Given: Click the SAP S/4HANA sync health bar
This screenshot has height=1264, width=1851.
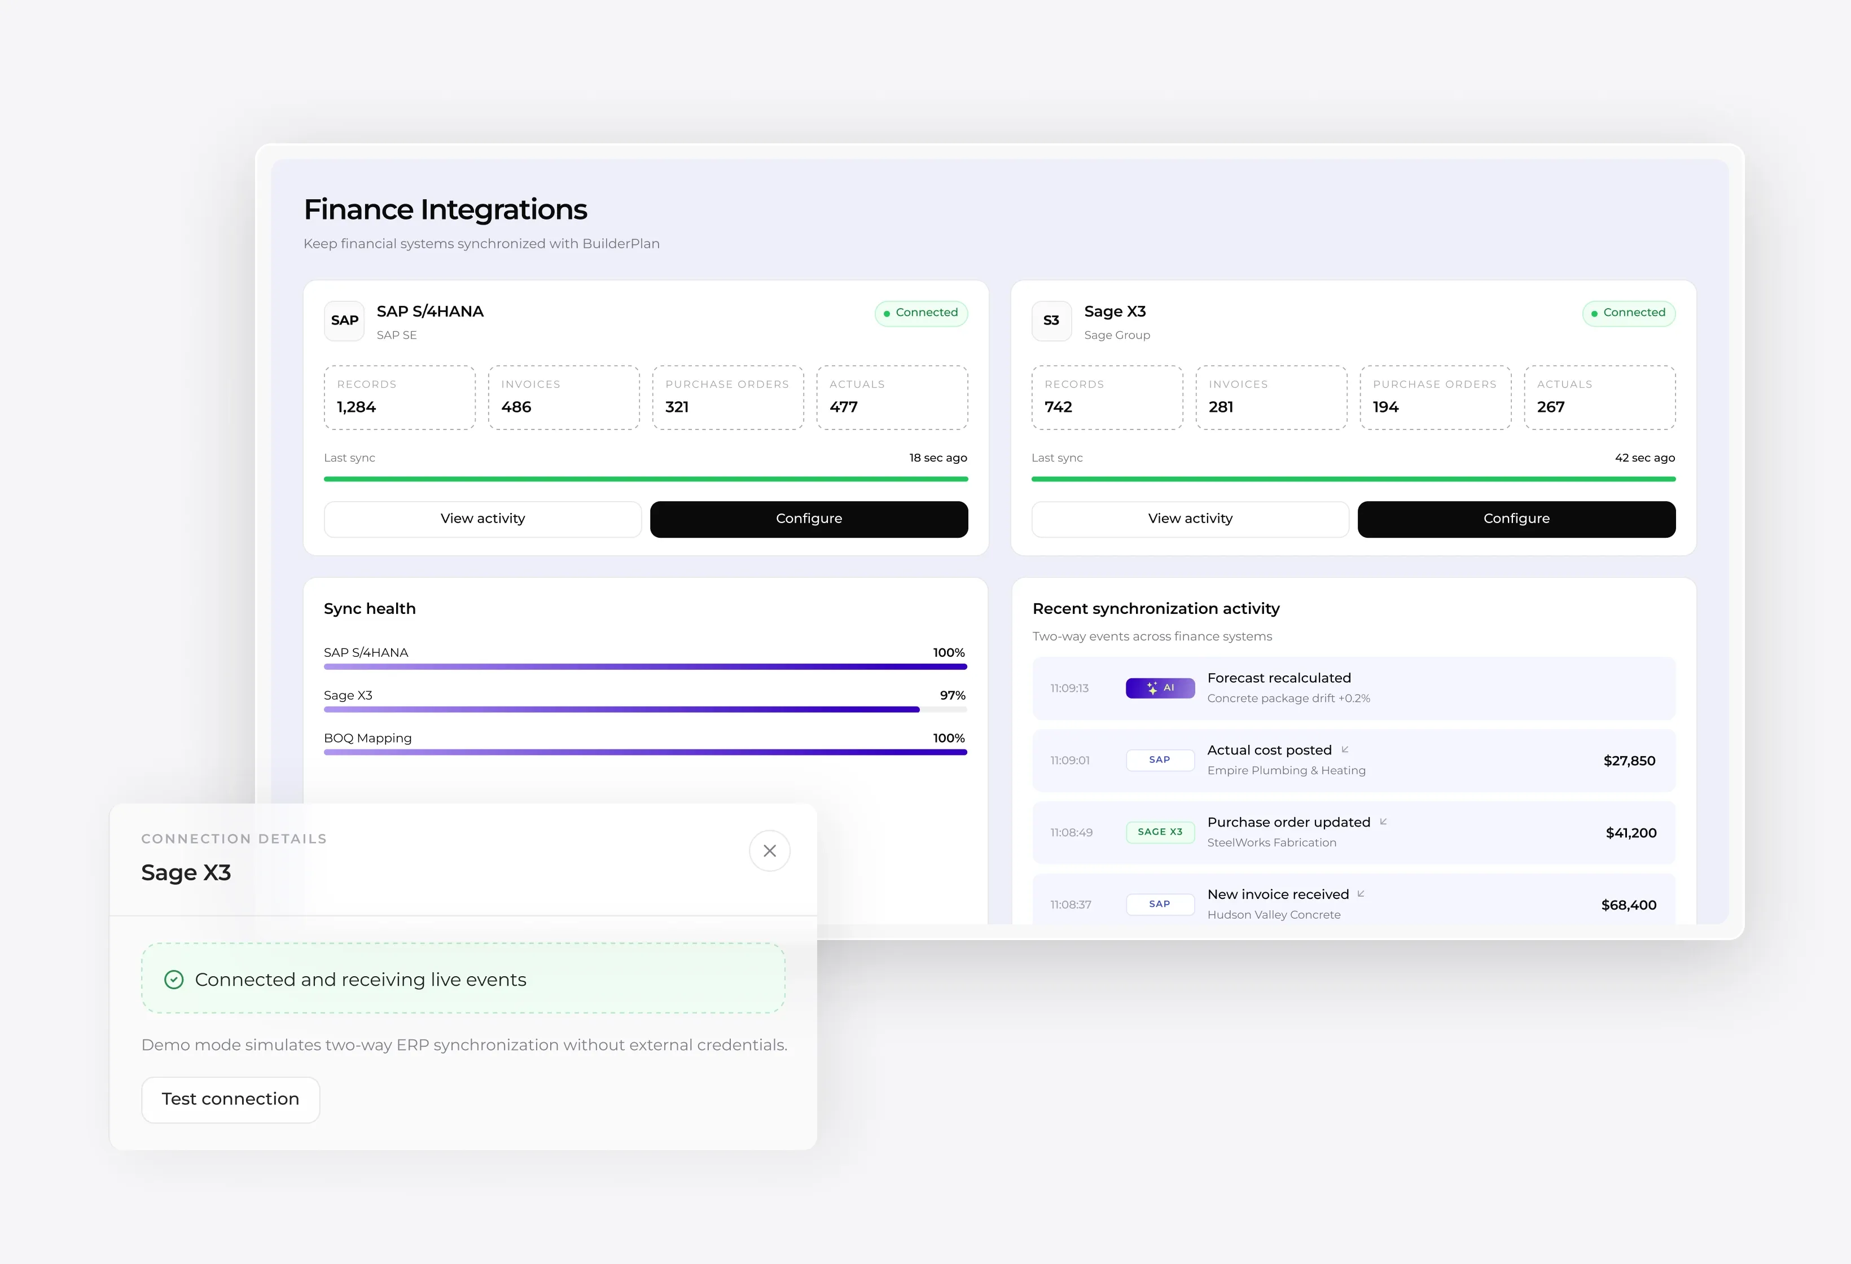Looking at the screenshot, I should click(645, 666).
